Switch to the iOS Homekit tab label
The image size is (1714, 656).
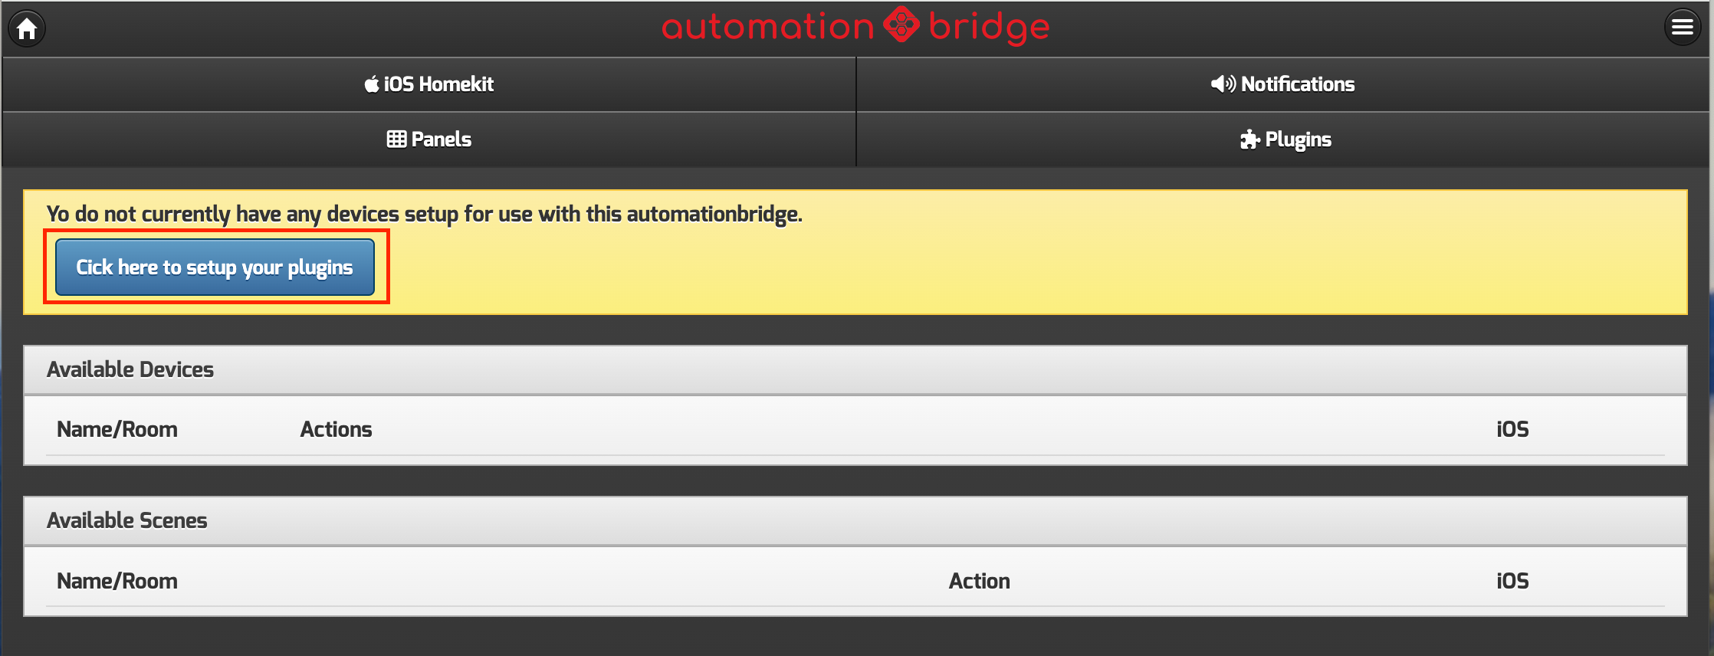coord(438,84)
